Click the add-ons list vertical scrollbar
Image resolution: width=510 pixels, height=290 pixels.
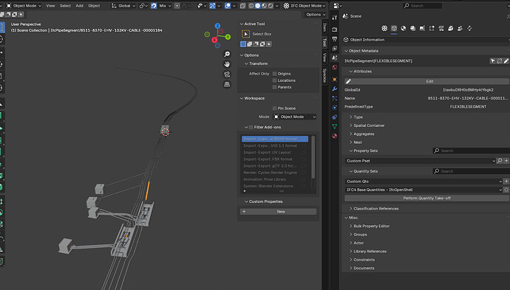pyautogui.click(x=313, y=157)
